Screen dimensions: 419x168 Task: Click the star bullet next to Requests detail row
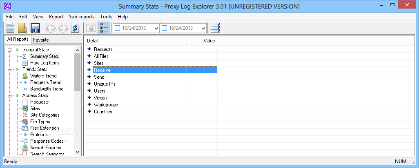coord(89,49)
